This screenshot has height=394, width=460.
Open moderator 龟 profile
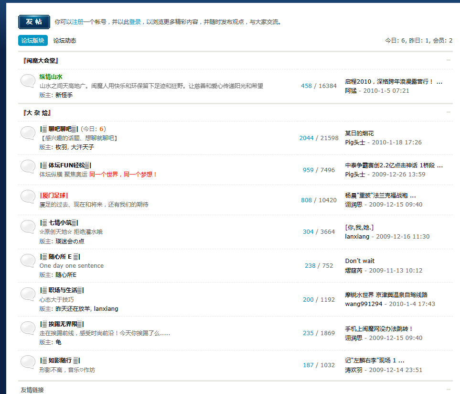tap(58, 342)
